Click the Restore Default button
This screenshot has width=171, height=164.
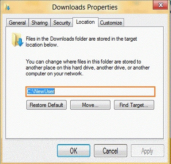46,105
